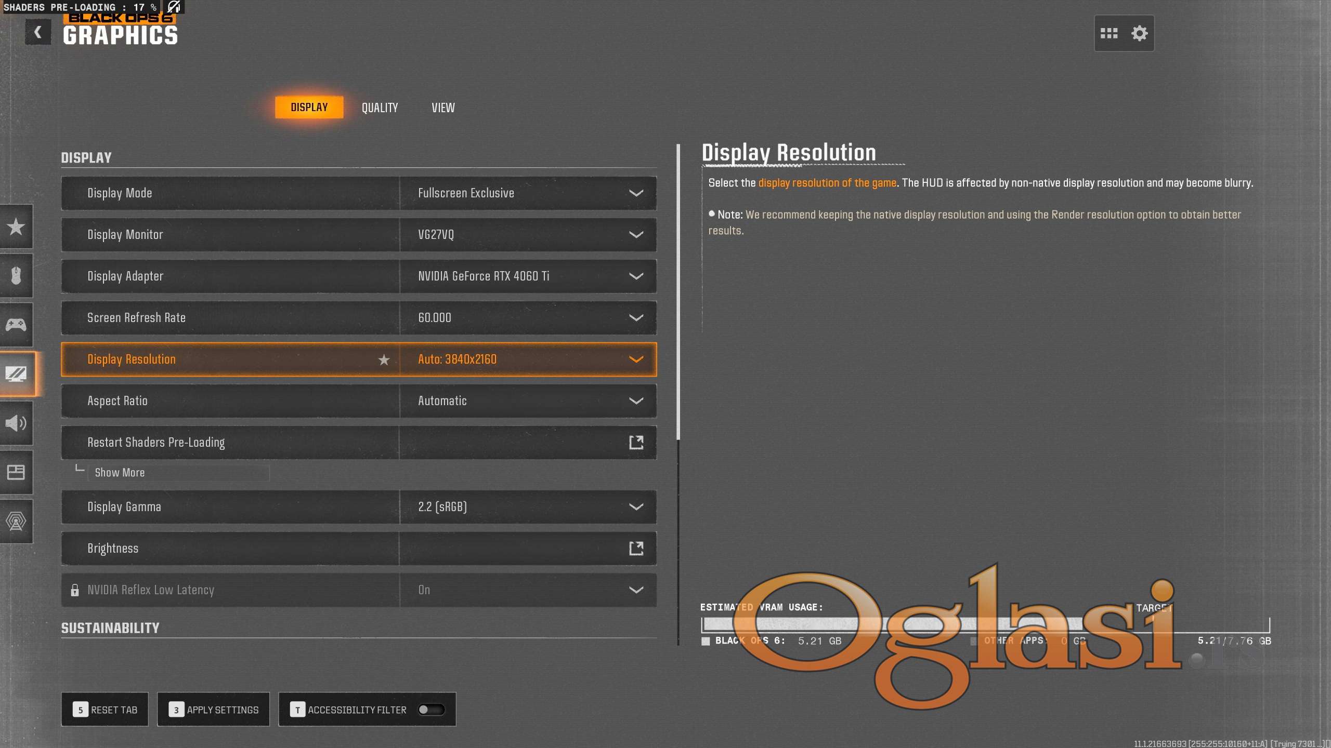Toggle the Accessibility Filter switch
The width and height of the screenshot is (1331, 748).
point(431,710)
